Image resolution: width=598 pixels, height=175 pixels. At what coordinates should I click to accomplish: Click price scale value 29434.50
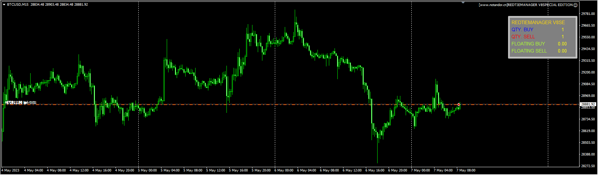point(588,49)
